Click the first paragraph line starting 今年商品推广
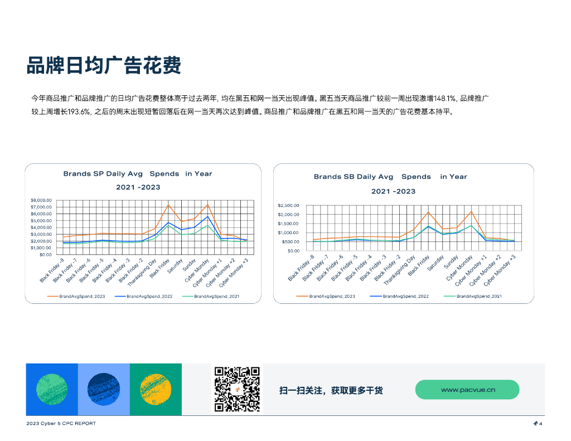 pyautogui.click(x=260, y=98)
